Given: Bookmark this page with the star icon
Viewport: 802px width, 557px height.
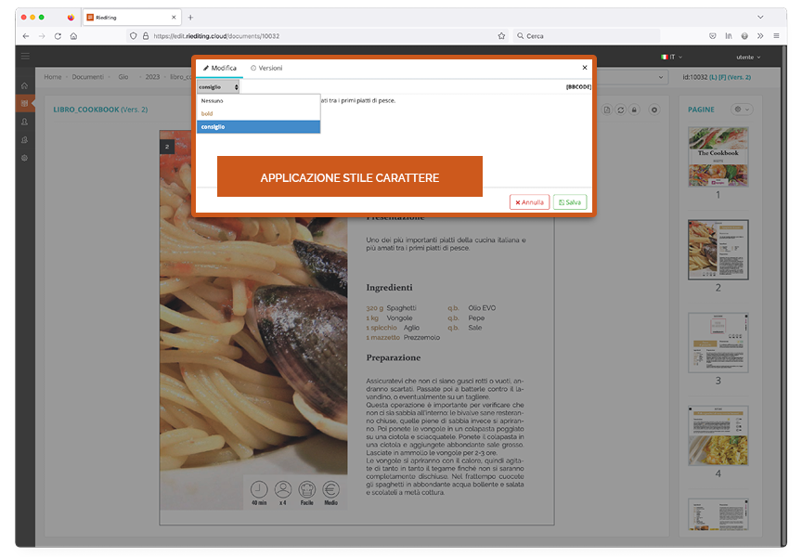Looking at the screenshot, I should [x=501, y=36].
